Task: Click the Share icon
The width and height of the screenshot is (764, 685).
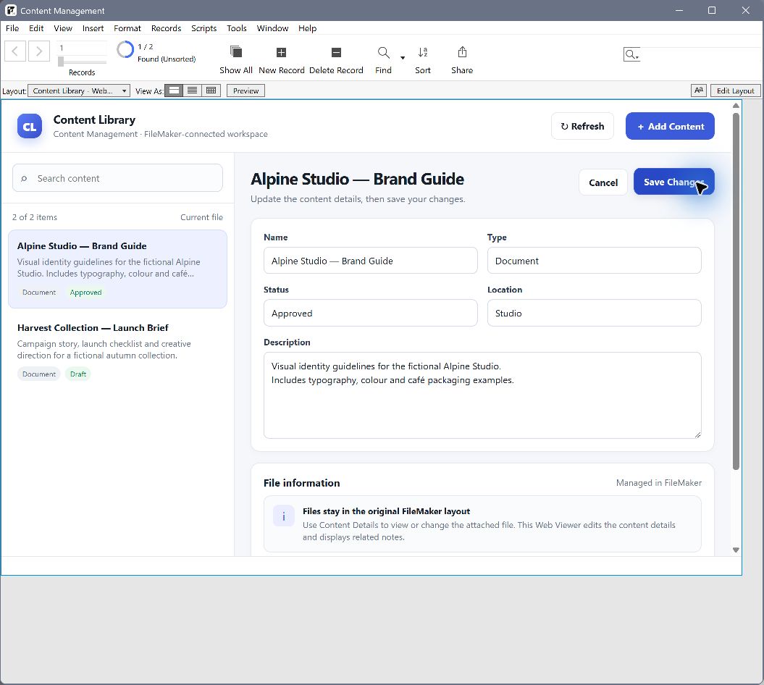Action: pos(463,51)
